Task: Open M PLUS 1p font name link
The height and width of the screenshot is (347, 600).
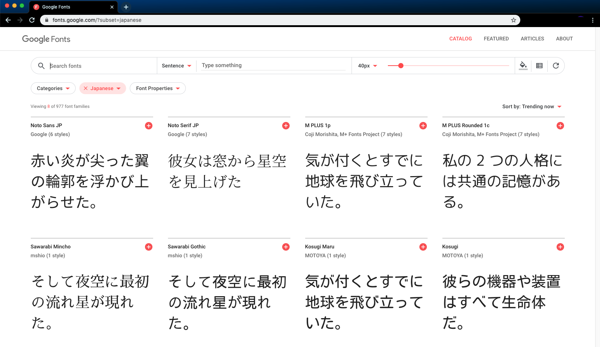Action: [x=318, y=125]
